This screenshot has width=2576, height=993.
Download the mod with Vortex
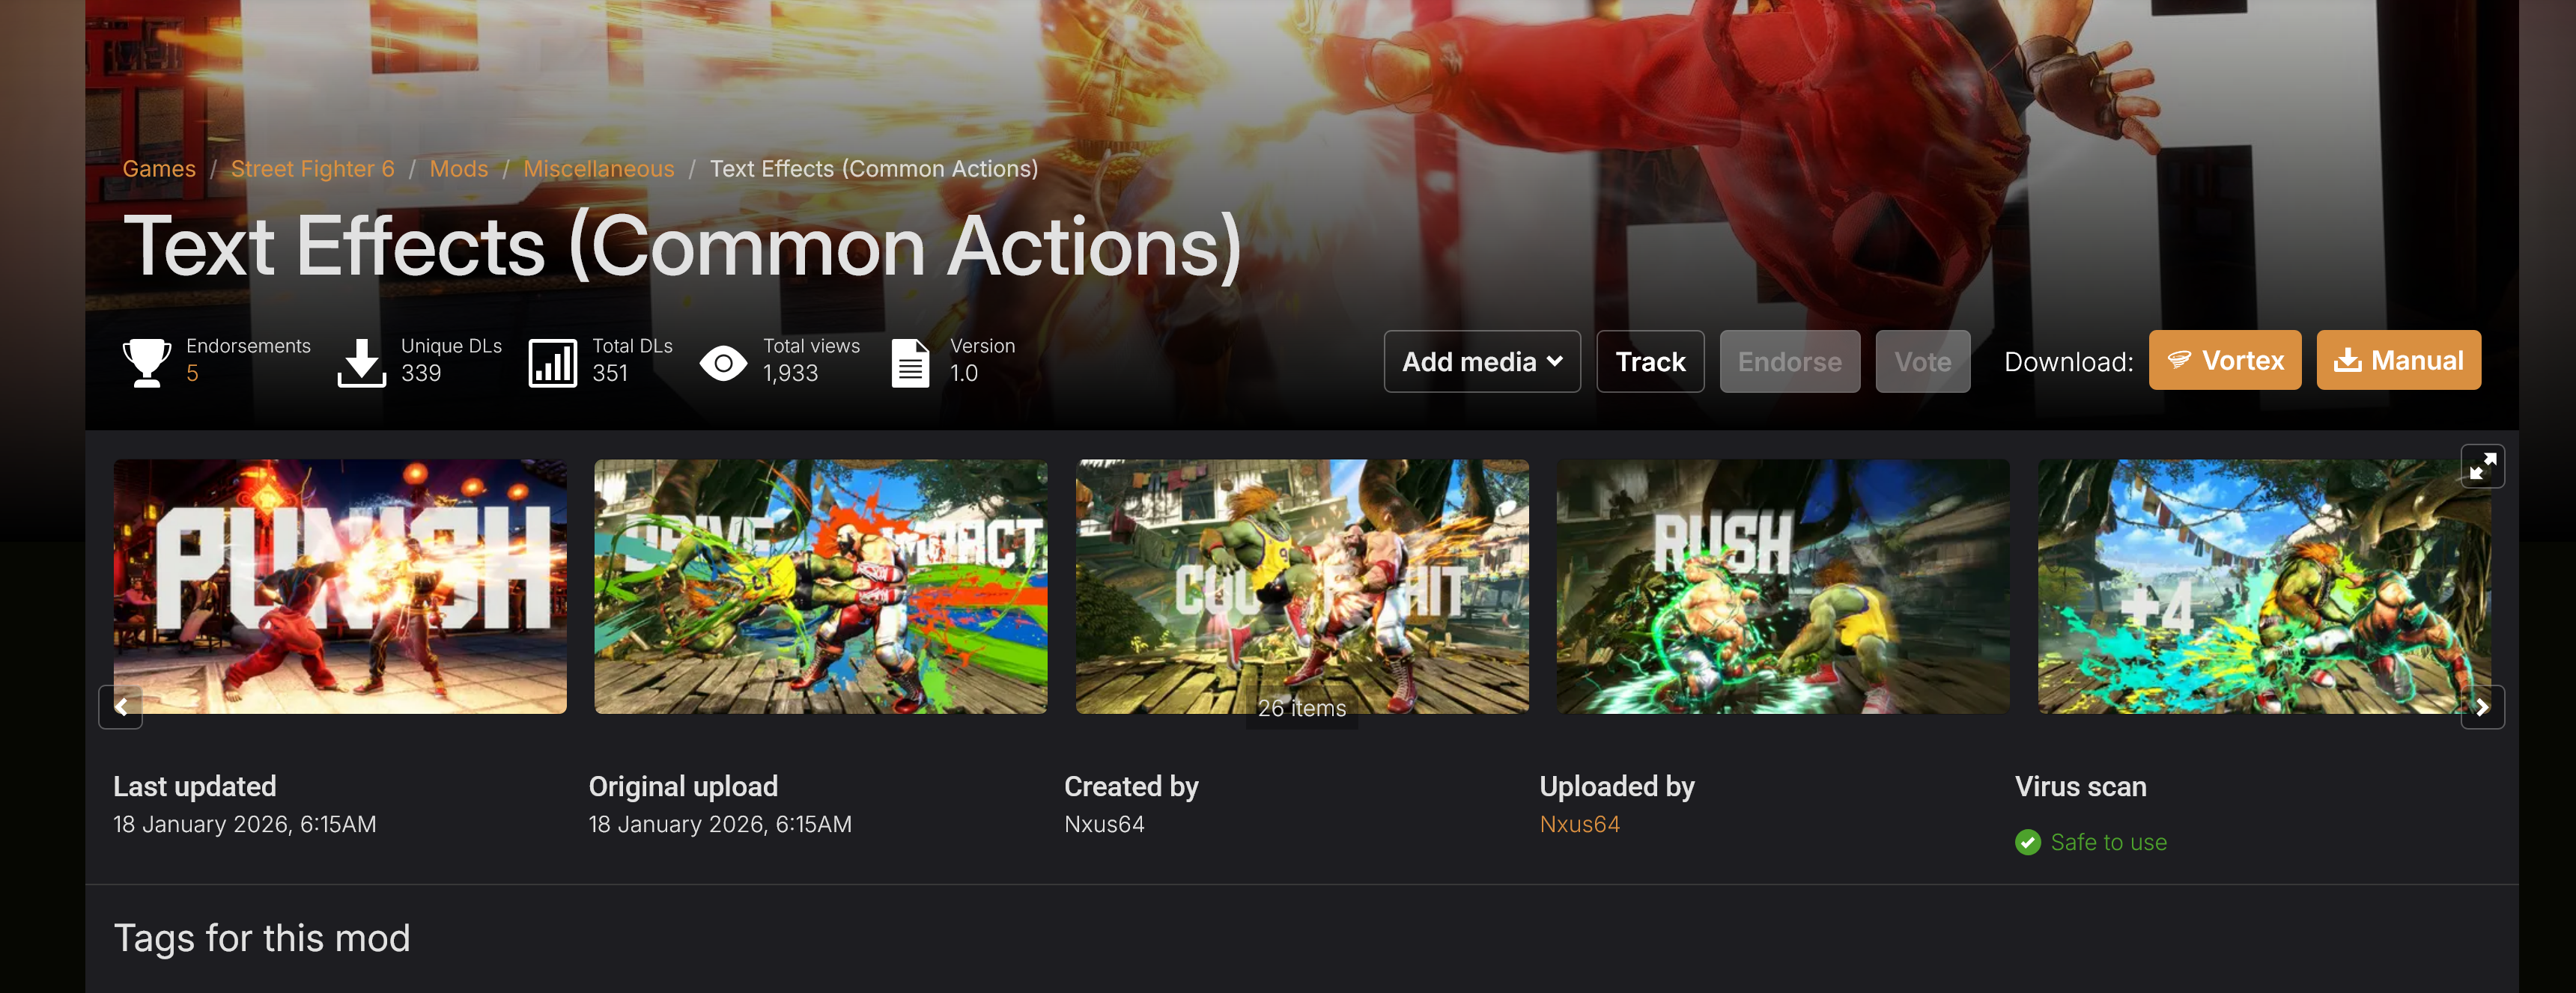coord(2225,360)
